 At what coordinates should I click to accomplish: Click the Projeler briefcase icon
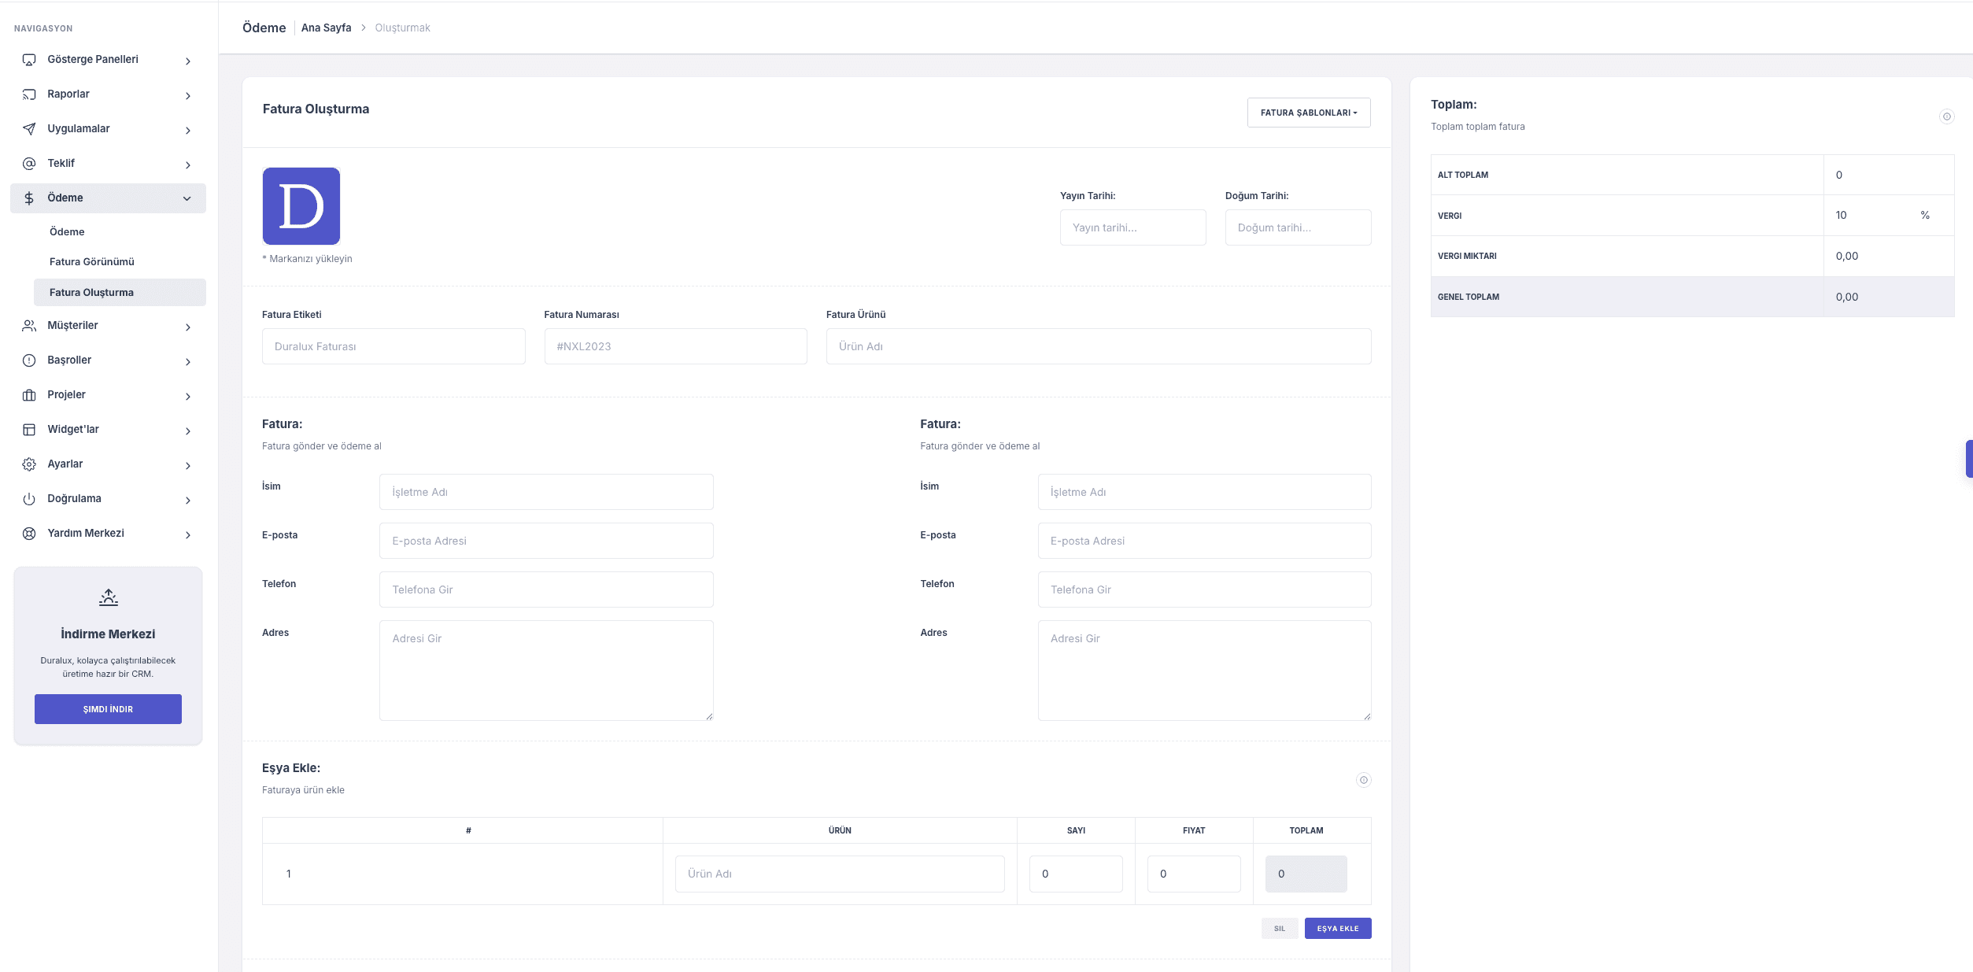pyautogui.click(x=29, y=395)
